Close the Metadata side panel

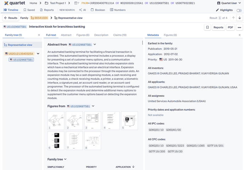(240, 35)
